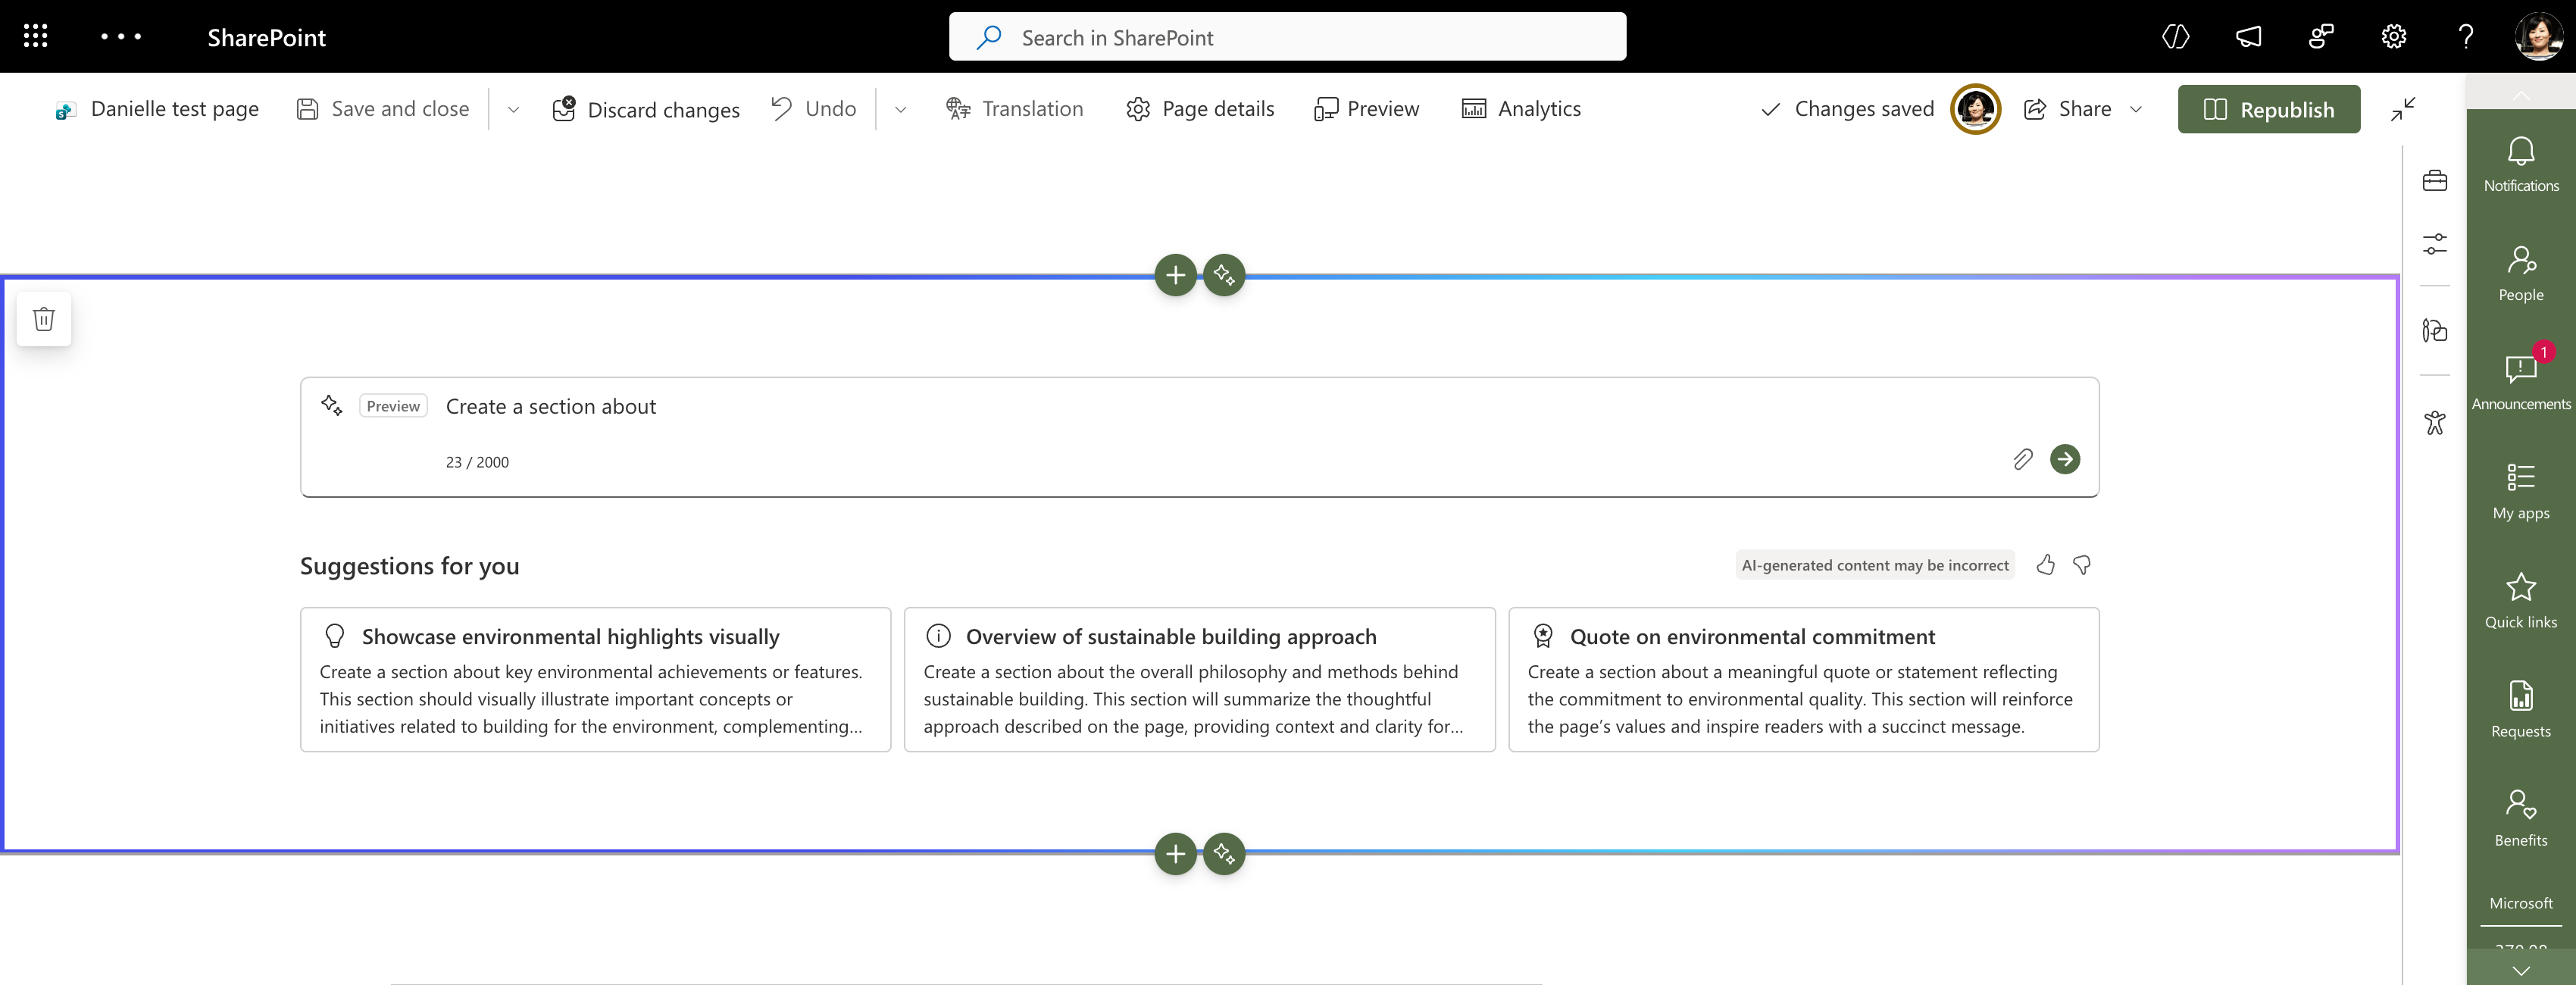Click the Search in SharePoint field

click(1287, 37)
